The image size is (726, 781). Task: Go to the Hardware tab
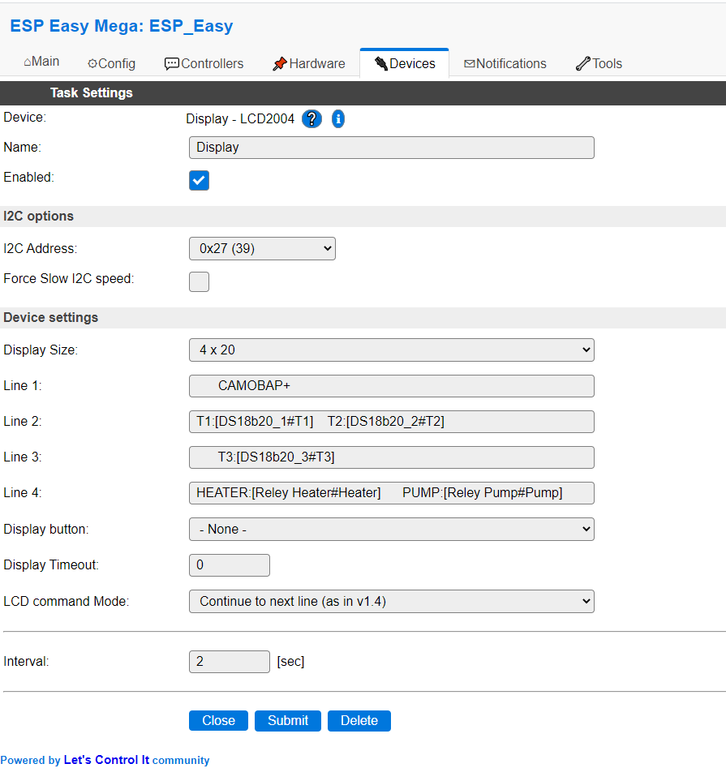tap(309, 64)
